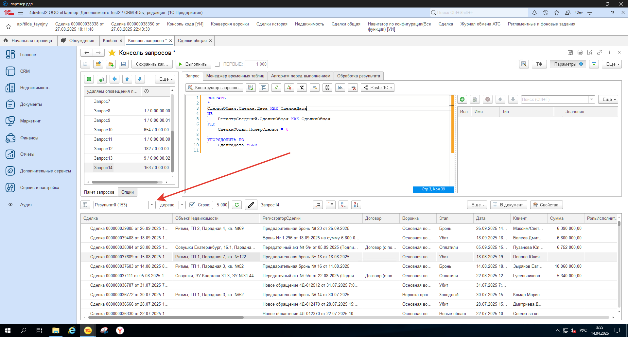Toggle the Параметры panel button
Image resolution: width=628 pixels, height=337 pixels.
click(x=568, y=64)
